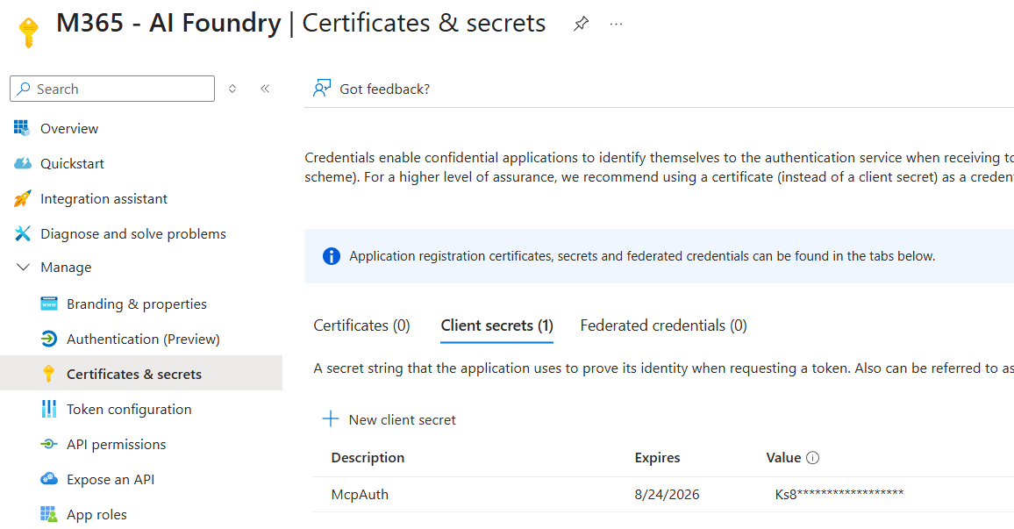Click the Integration assistant rocket icon
Viewport: 1014px width, 529px height.
(23, 198)
